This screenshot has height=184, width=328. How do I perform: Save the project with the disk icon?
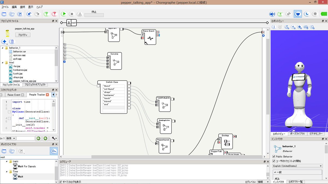coord(20,14)
